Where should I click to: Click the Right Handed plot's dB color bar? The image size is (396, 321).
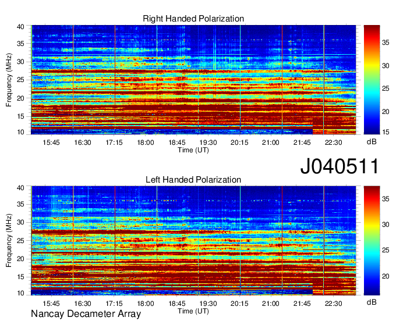[x=372, y=80]
